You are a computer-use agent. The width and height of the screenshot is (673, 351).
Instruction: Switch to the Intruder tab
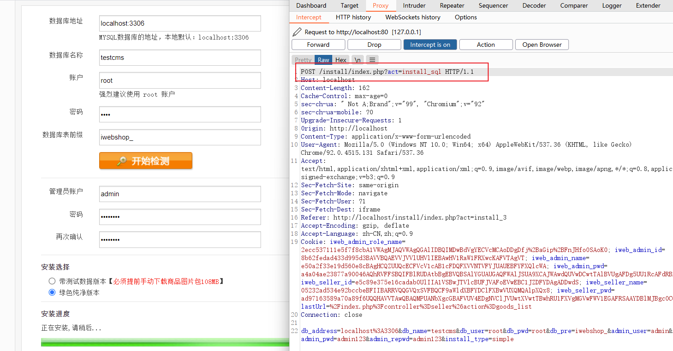point(414,5)
